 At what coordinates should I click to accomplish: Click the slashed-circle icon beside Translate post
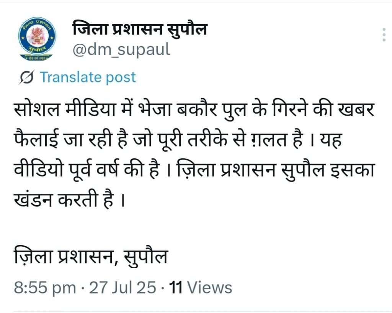click(28, 77)
